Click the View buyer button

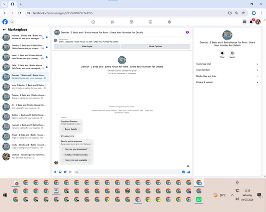pyautogui.click(x=87, y=46)
